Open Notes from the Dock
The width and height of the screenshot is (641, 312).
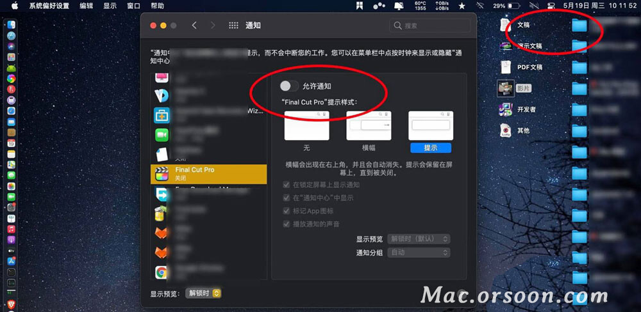[11, 153]
